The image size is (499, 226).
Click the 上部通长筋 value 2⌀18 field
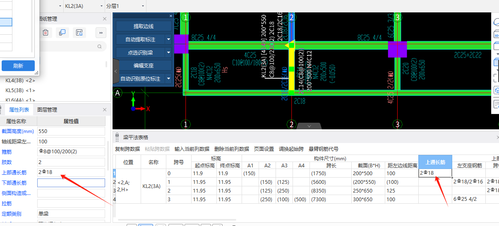tap(71, 172)
